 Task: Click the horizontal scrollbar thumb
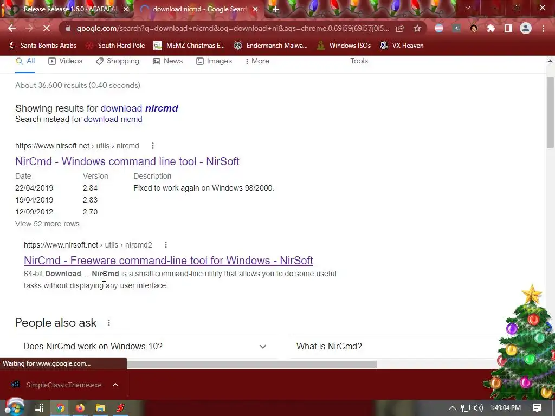251,364
